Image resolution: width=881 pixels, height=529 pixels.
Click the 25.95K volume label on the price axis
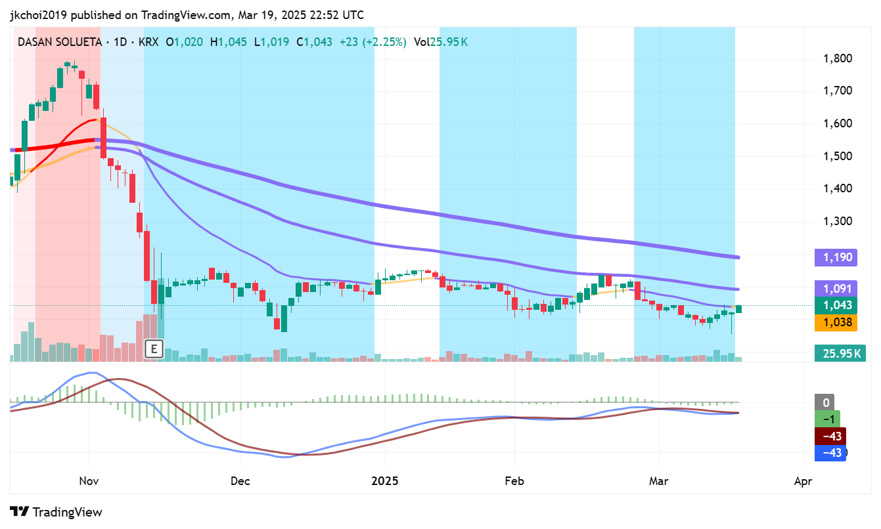click(842, 354)
